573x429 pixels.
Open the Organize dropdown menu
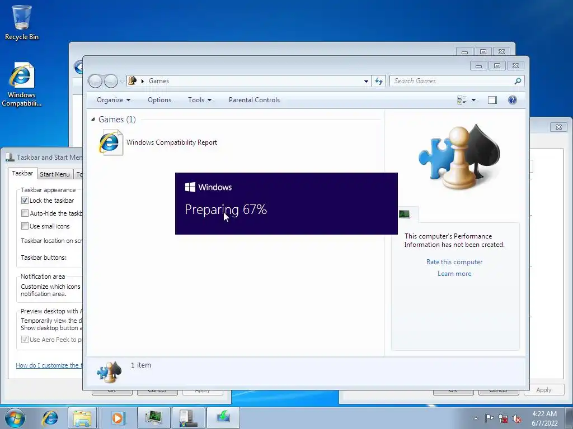[x=113, y=100]
